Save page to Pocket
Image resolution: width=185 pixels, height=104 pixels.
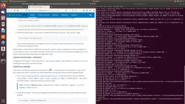click(x=73, y=10)
